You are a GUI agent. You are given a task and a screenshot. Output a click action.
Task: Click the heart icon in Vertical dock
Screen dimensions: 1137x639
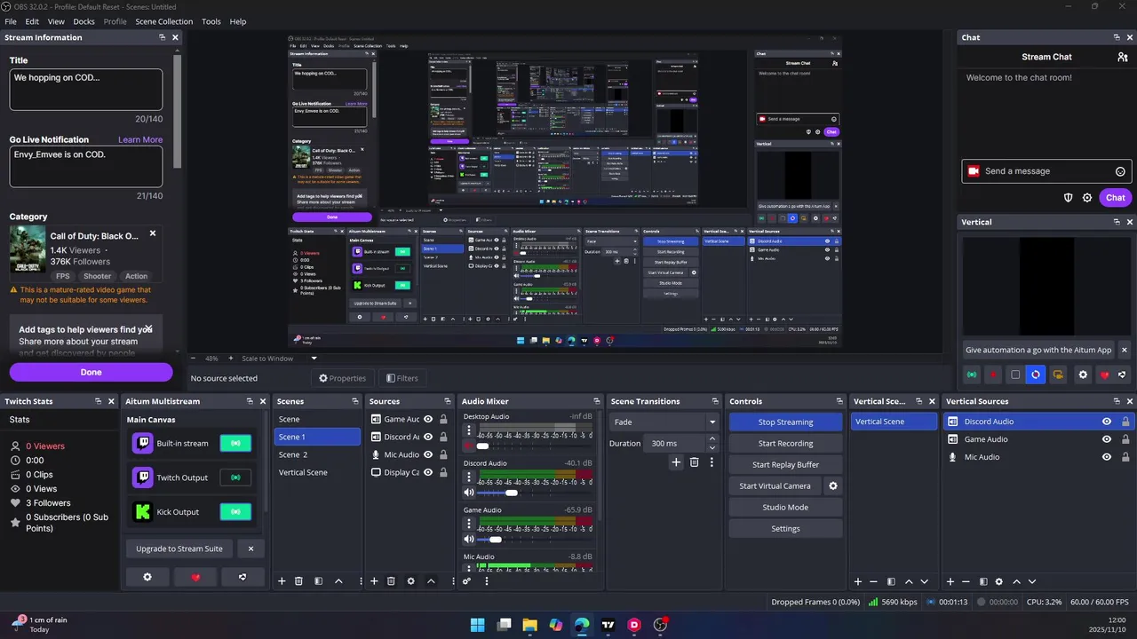(1104, 375)
